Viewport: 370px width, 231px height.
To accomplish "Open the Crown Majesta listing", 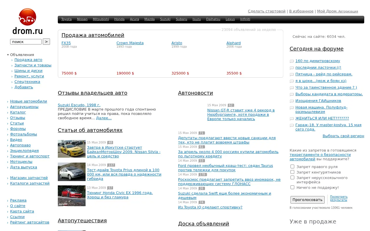I will point(130,43).
